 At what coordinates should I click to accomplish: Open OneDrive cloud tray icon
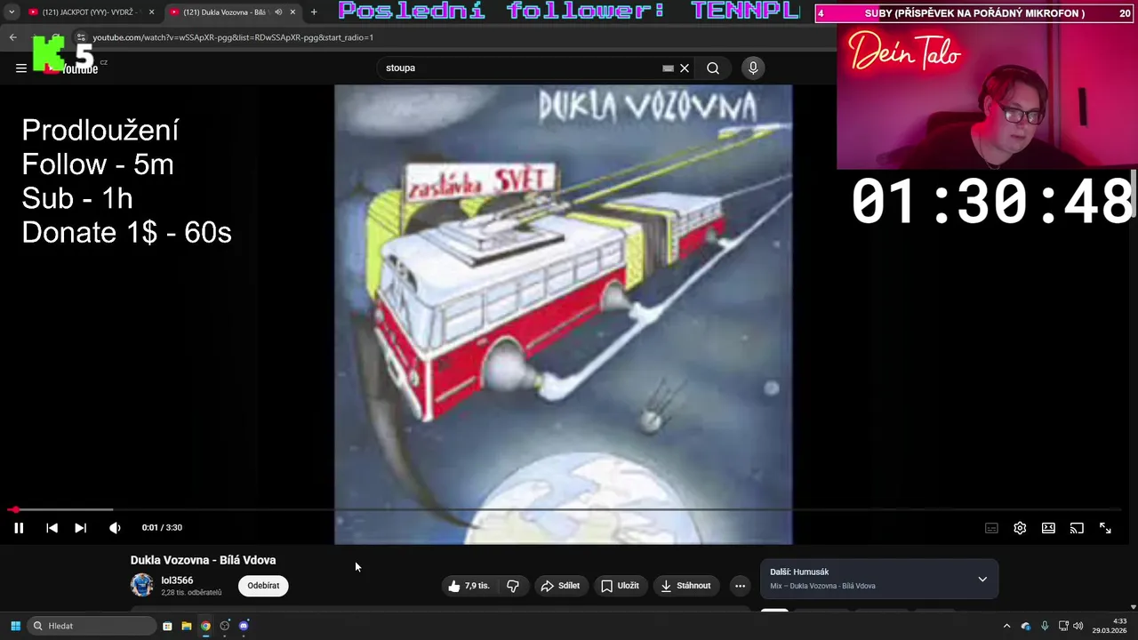tap(1026, 626)
